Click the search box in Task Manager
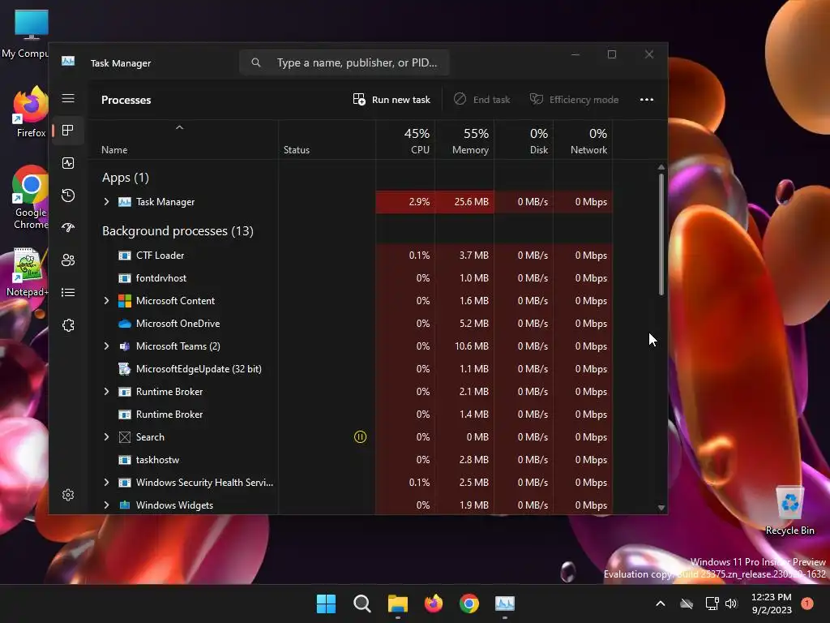 click(x=344, y=62)
